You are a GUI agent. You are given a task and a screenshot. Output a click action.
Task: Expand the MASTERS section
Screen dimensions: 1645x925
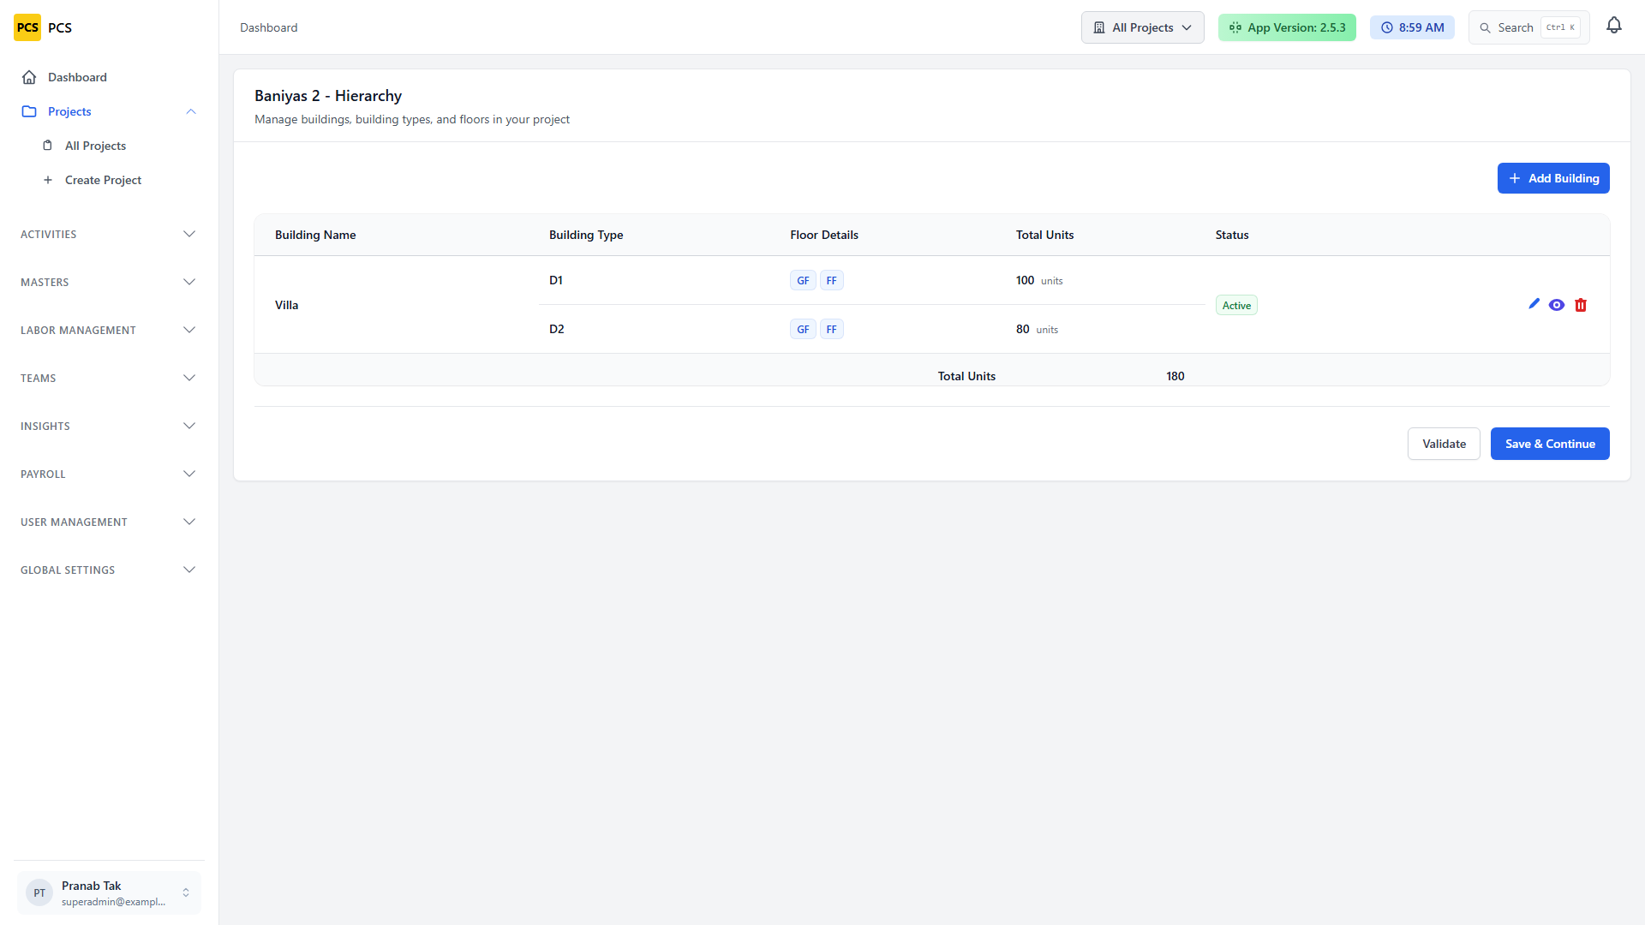(x=109, y=283)
